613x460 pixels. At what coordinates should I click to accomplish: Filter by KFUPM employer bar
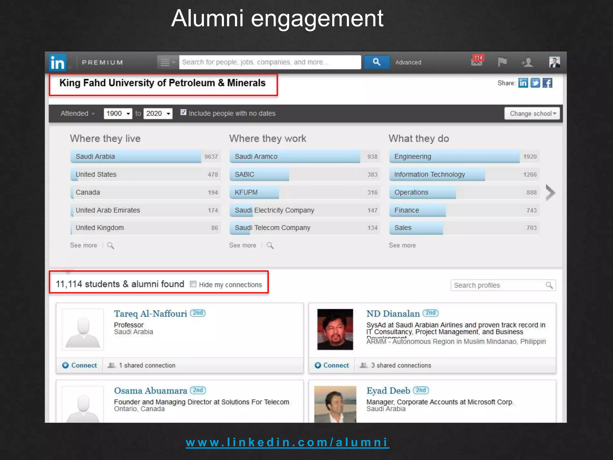click(305, 192)
